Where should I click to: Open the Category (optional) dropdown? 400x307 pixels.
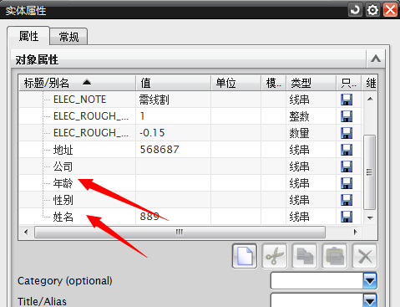click(x=370, y=280)
